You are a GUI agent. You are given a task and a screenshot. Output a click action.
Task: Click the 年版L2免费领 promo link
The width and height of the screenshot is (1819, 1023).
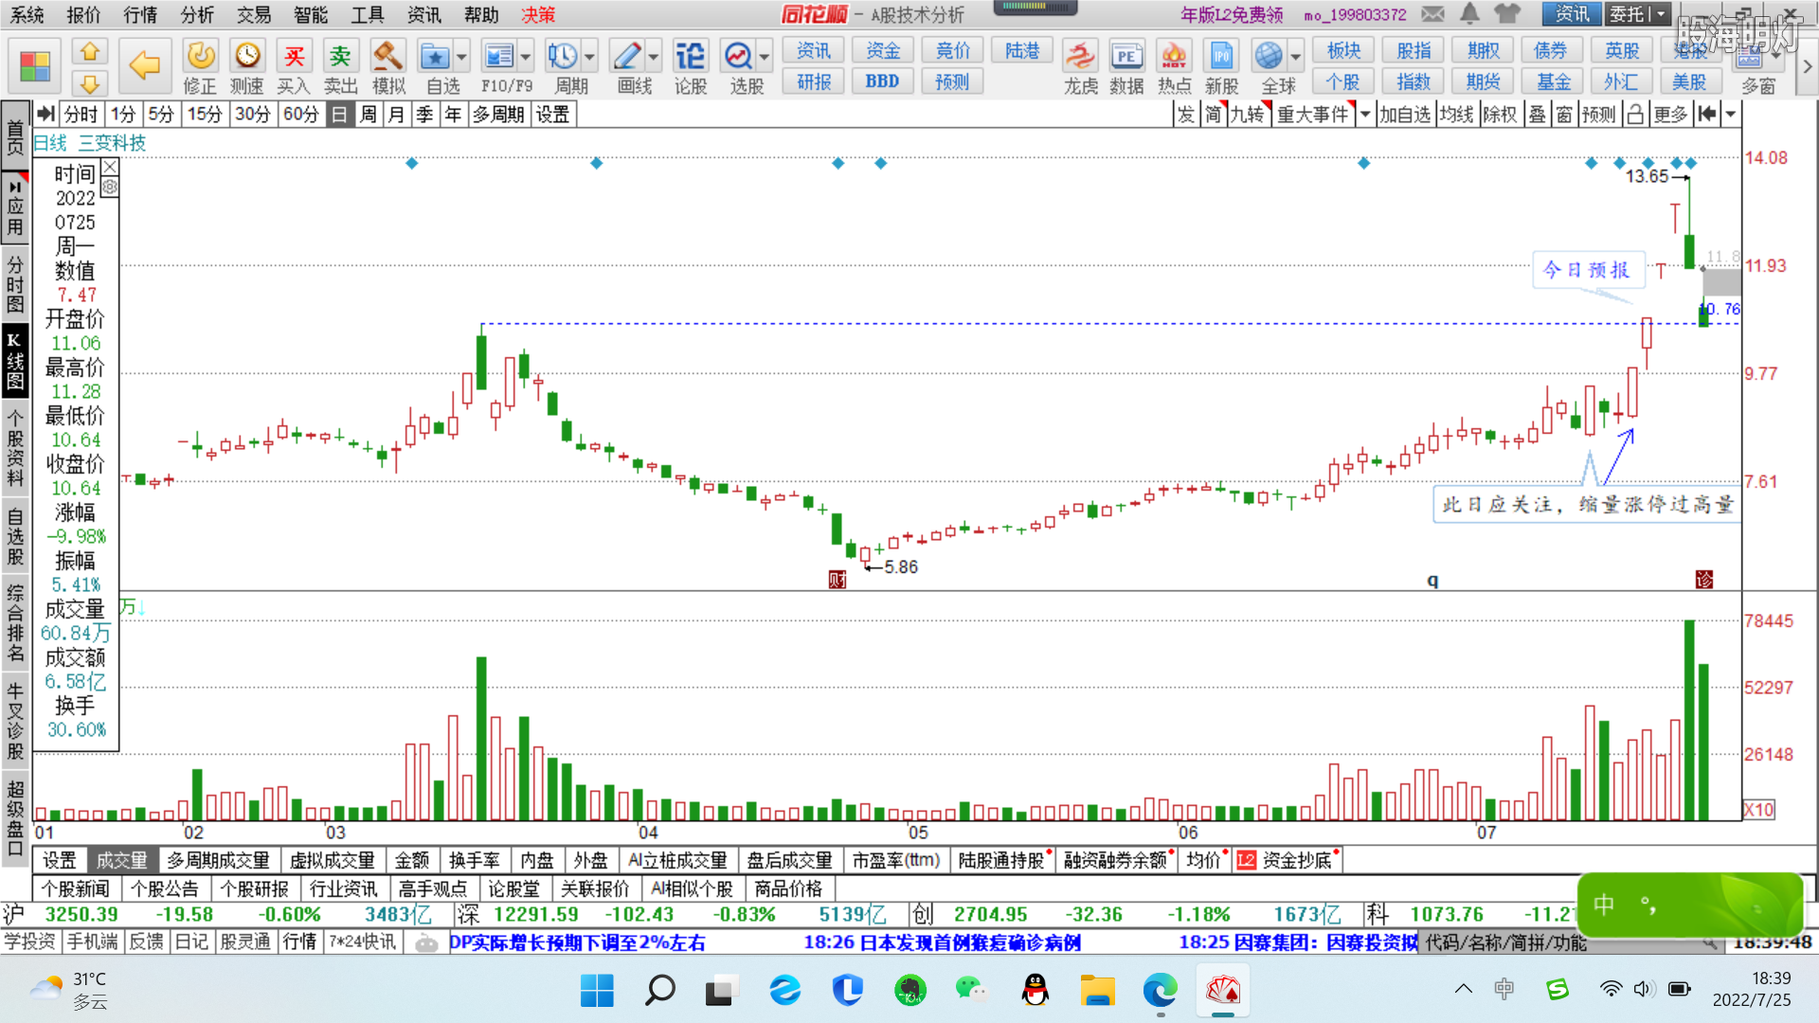(x=1232, y=14)
